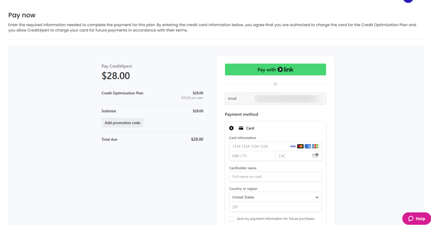Click Add promotion code button
This screenshot has height=225, width=431.
(122, 123)
